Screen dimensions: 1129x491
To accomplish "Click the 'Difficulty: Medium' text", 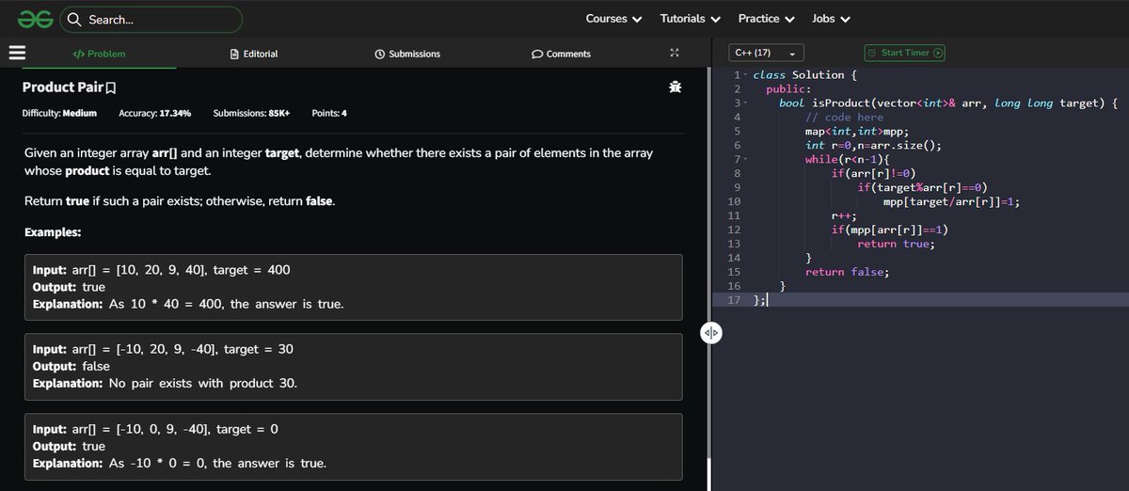I will click(59, 113).
